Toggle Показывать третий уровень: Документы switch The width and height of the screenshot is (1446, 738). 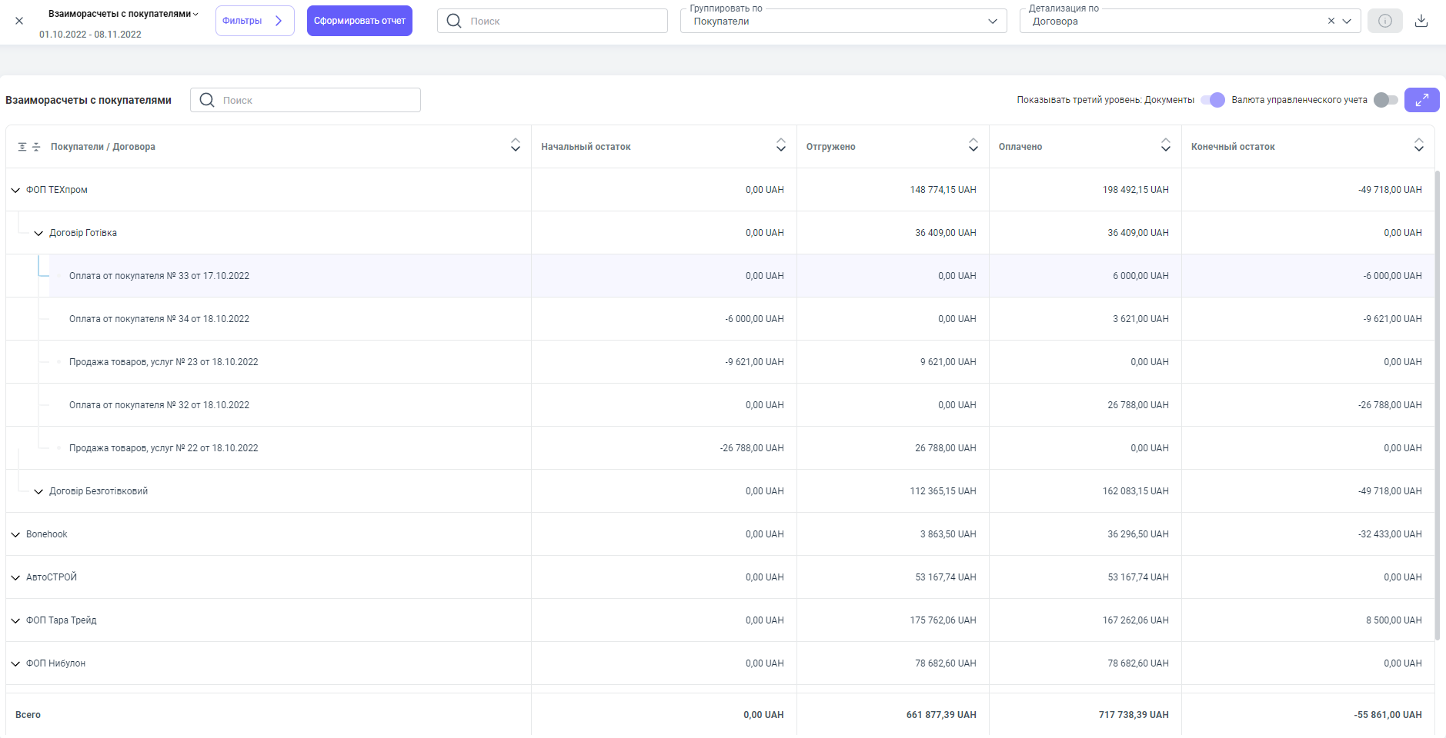(x=1213, y=100)
